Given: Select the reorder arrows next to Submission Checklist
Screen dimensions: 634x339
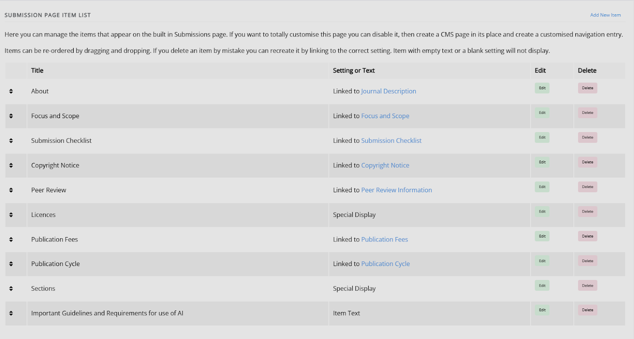Looking at the screenshot, I should (x=11, y=140).
